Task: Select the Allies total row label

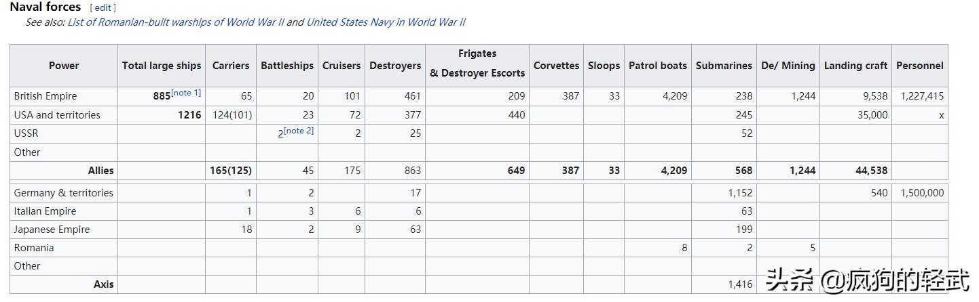Action: coord(101,171)
